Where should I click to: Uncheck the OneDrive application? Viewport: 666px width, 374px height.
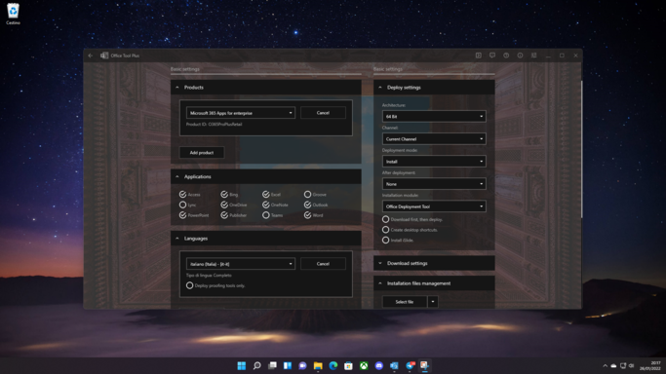click(224, 205)
